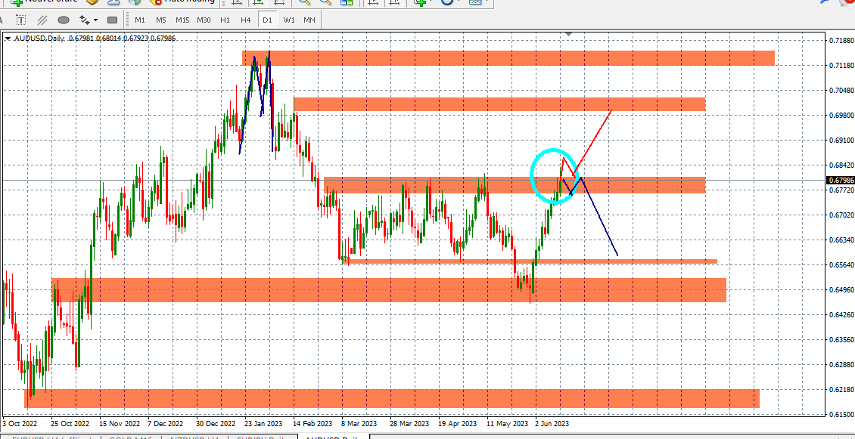855x439 pixels.
Task: Select the rectangle drawing tool
Action: (112, 20)
